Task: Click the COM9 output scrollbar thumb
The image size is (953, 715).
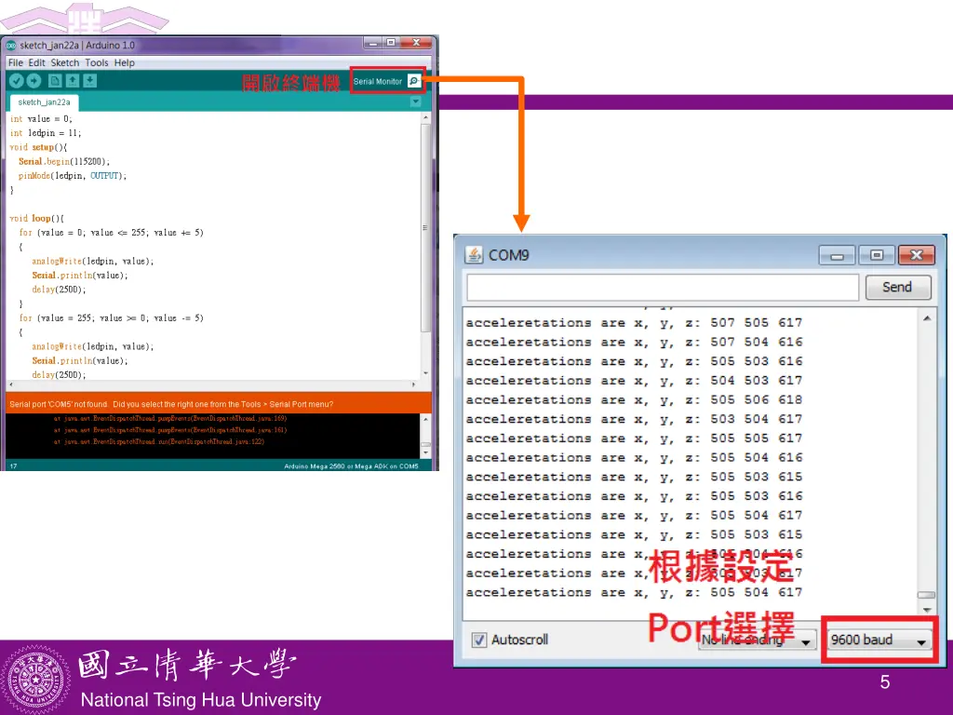Action: 926,595
